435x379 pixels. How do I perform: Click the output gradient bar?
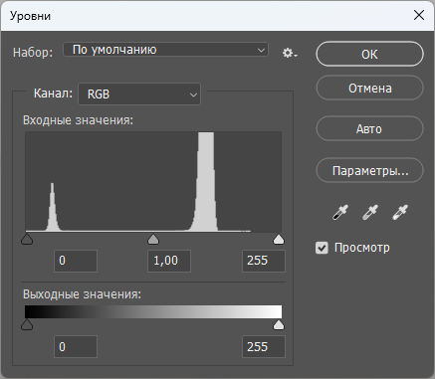(153, 312)
